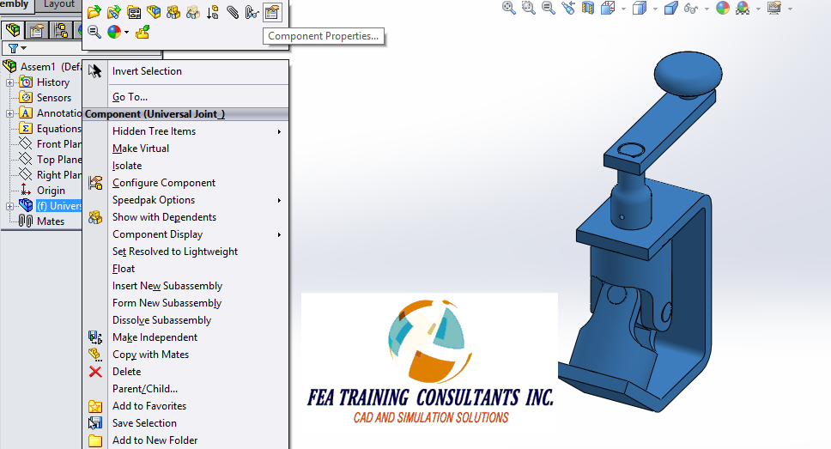This screenshot has height=449, width=831.
Task: Click Zoom to Fit in heads-up toolbar
Action: tap(509, 8)
